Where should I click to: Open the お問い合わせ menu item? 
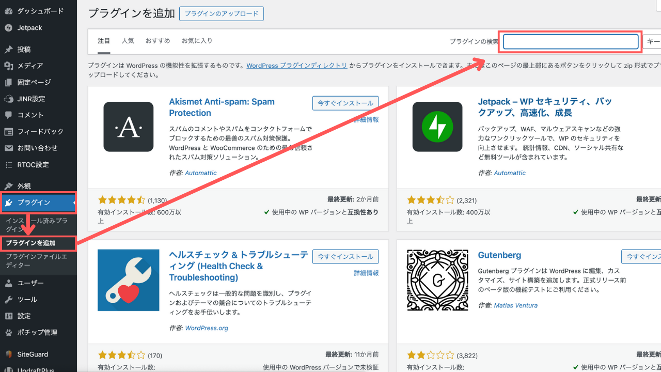tap(38, 148)
